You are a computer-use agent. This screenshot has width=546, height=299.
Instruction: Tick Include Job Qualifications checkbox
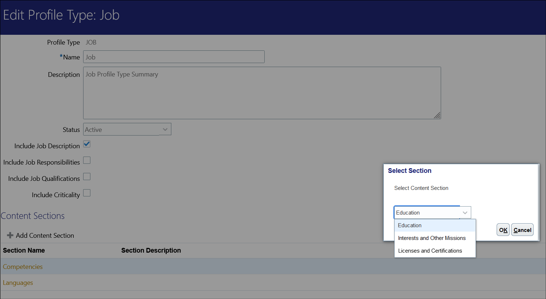(x=87, y=177)
